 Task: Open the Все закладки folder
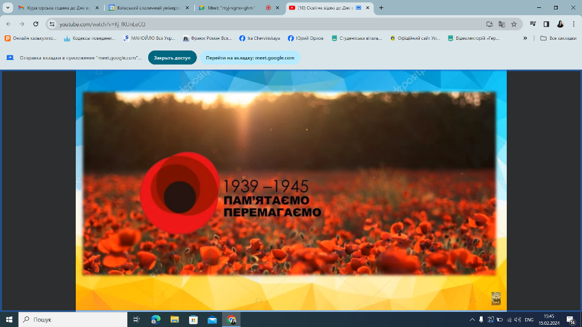558,38
